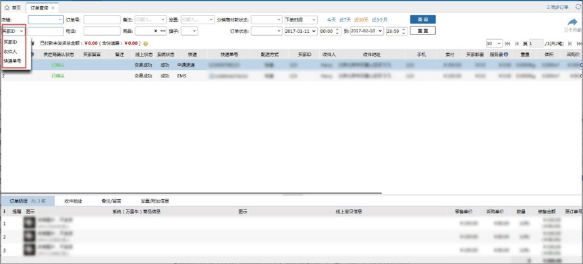Click the 收件地址 column header
This screenshot has height=264, width=583.
pyautogui.click(x=372, y=54)
